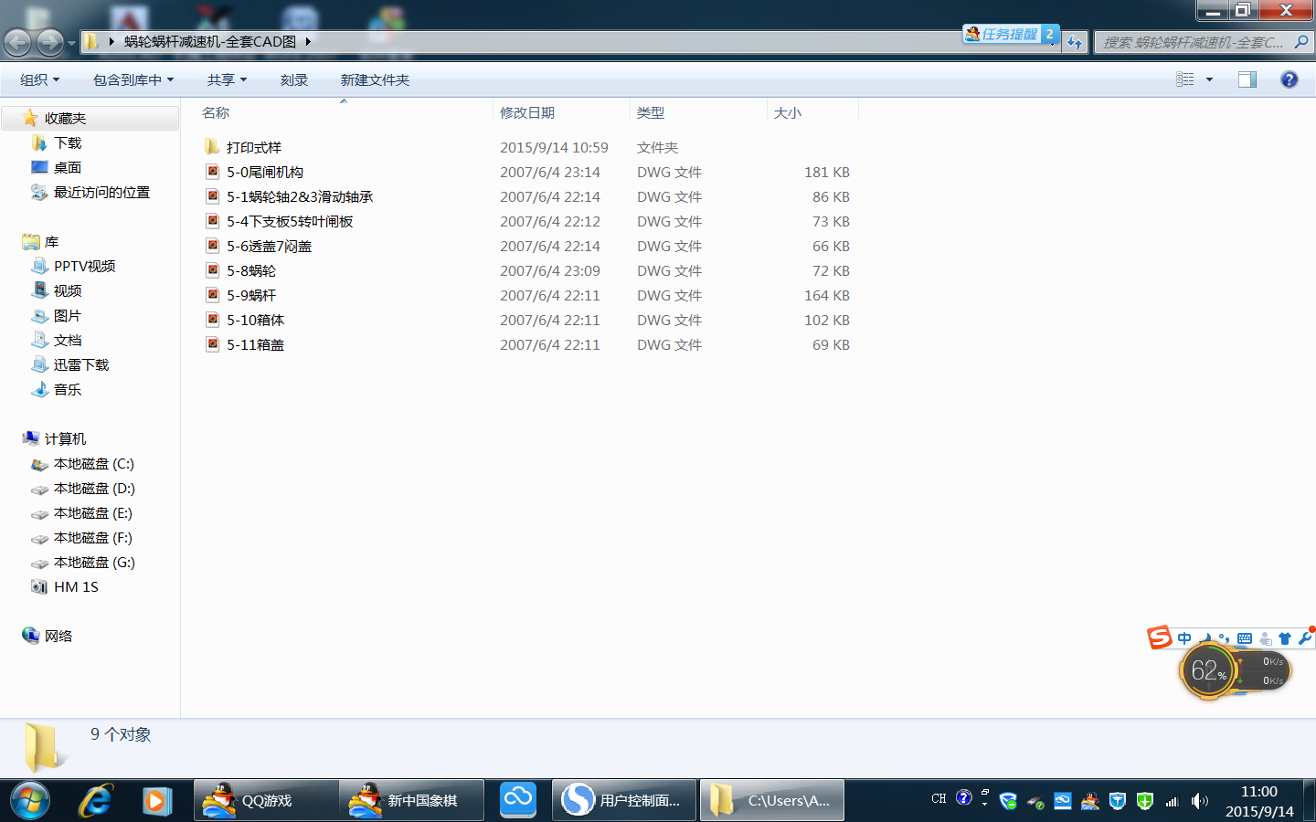Viewport: 1316px width, 822px height.
Task: Select the 打印式样 folder
Action: (254, 148)
